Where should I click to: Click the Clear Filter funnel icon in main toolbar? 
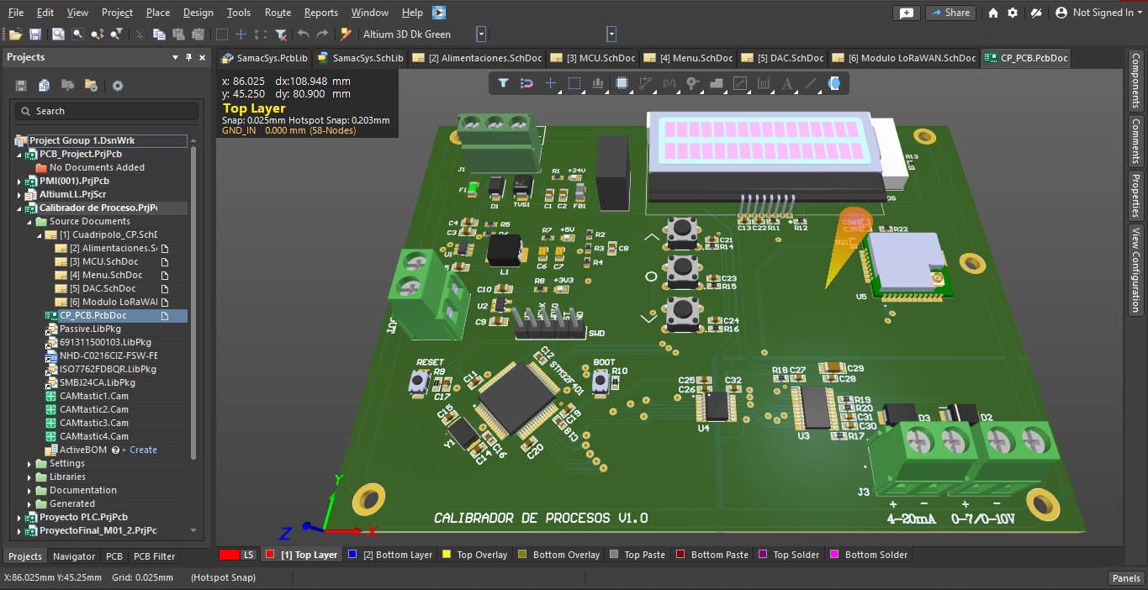pos(282,34)
